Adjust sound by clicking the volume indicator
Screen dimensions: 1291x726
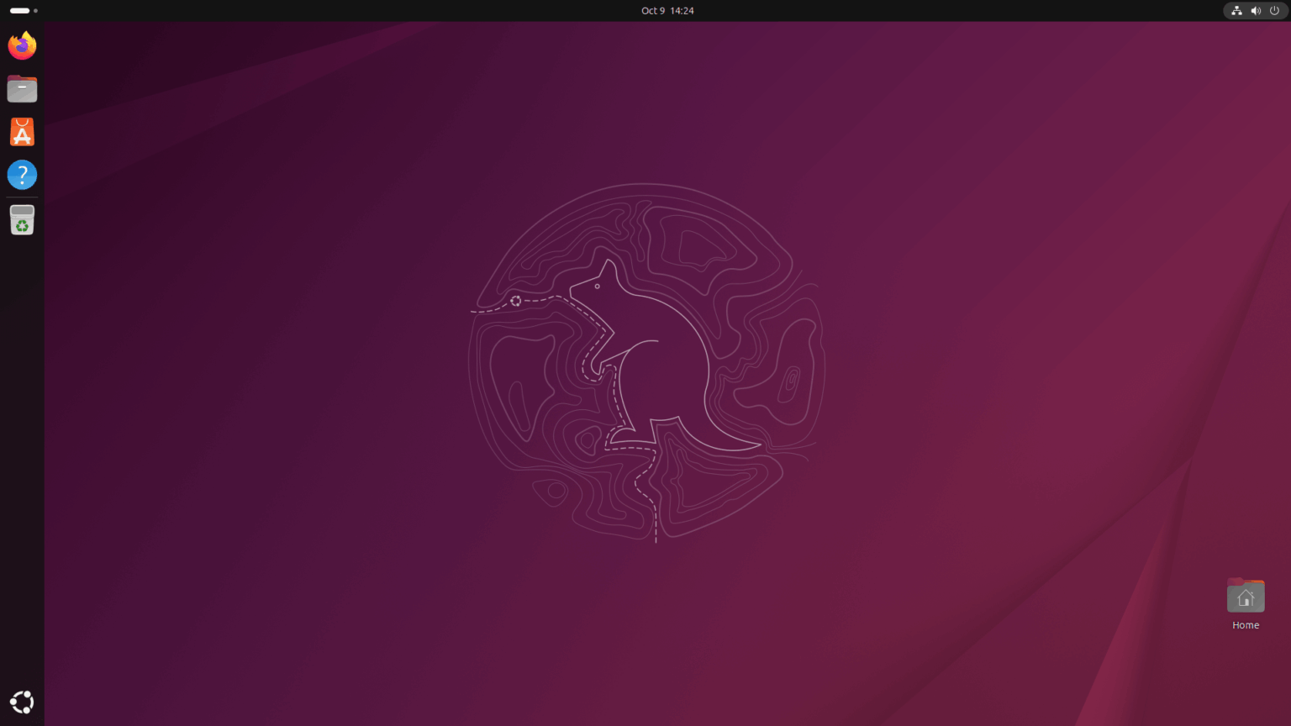click(1256, 10)
